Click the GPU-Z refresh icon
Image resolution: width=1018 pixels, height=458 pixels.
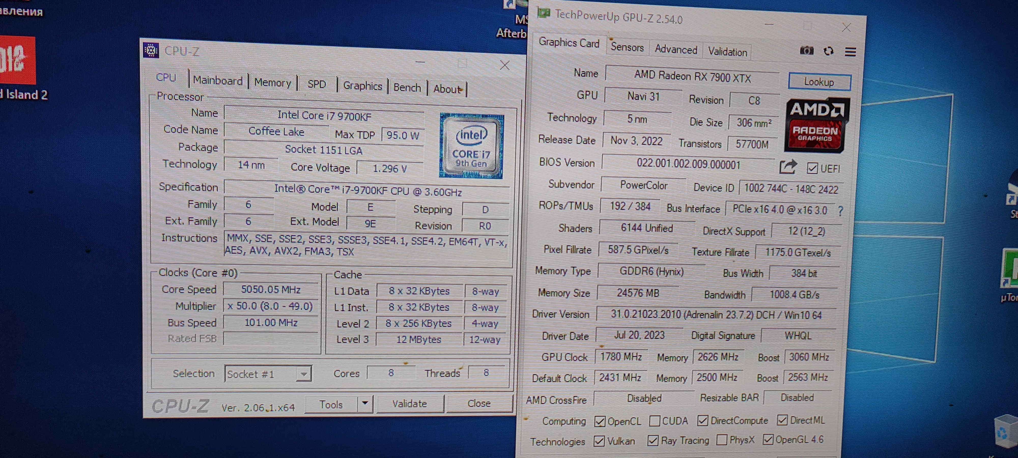829,51
